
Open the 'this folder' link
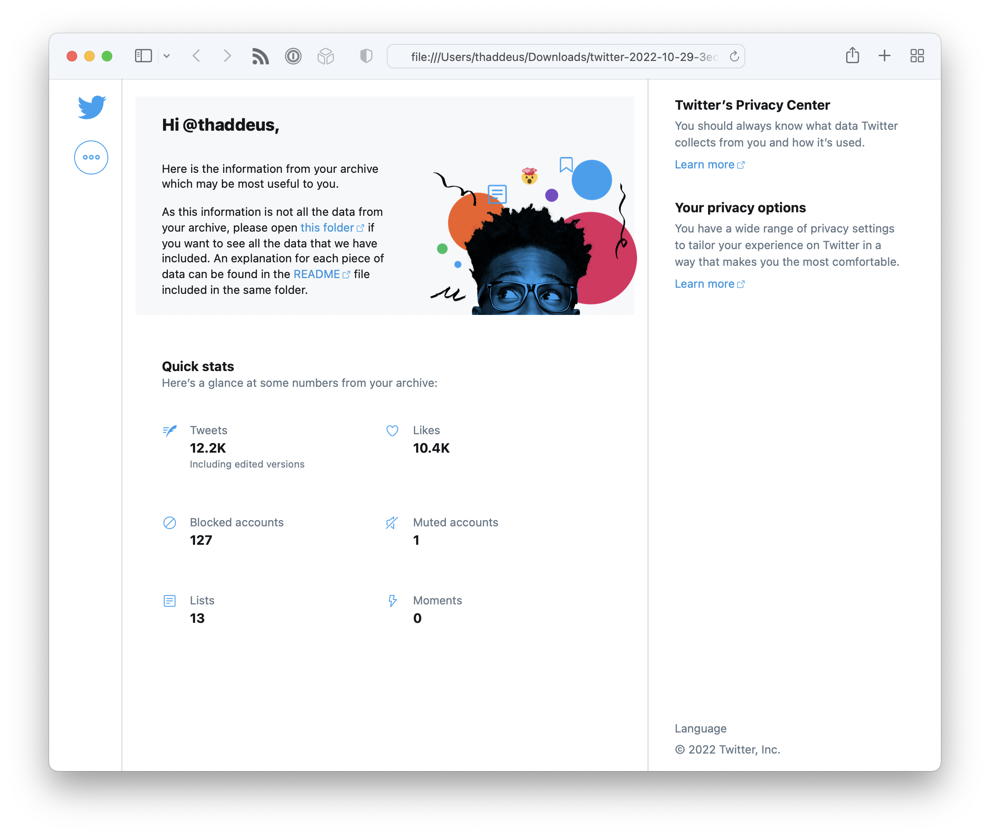click(x=332, y=228)
